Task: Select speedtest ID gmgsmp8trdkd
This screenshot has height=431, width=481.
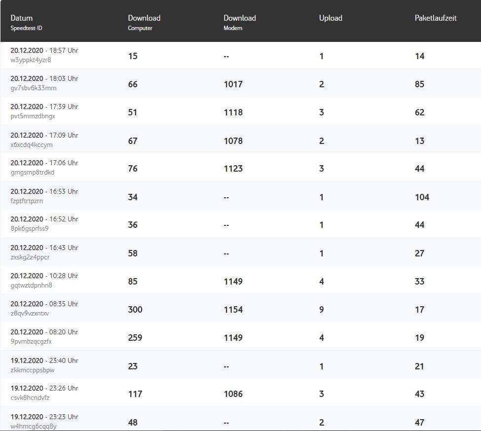Action: 32,173
